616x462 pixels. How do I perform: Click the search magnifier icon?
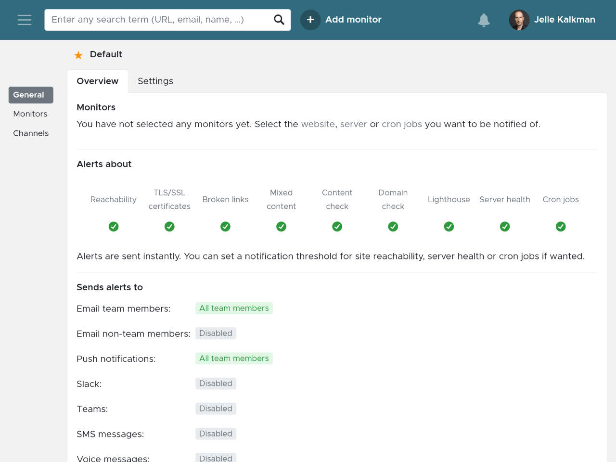[279, 20]
